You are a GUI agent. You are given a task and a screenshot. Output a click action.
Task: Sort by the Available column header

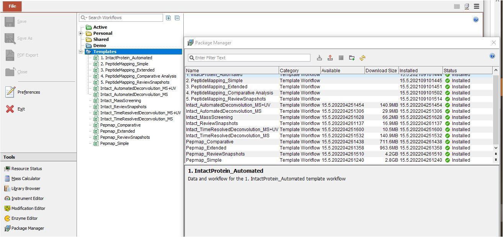(x=342, y=70)
